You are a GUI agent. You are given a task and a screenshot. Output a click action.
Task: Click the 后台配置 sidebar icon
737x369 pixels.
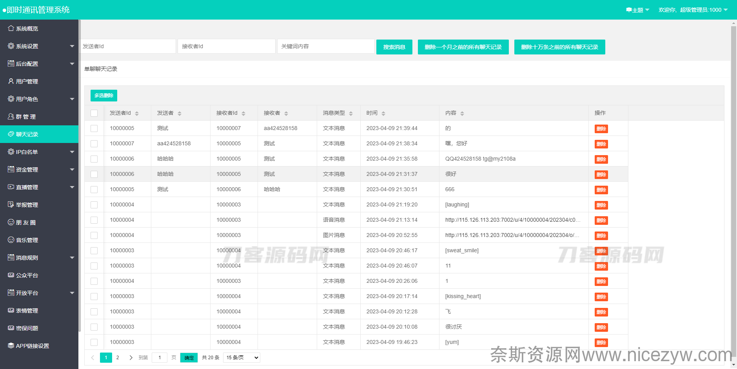11,63
